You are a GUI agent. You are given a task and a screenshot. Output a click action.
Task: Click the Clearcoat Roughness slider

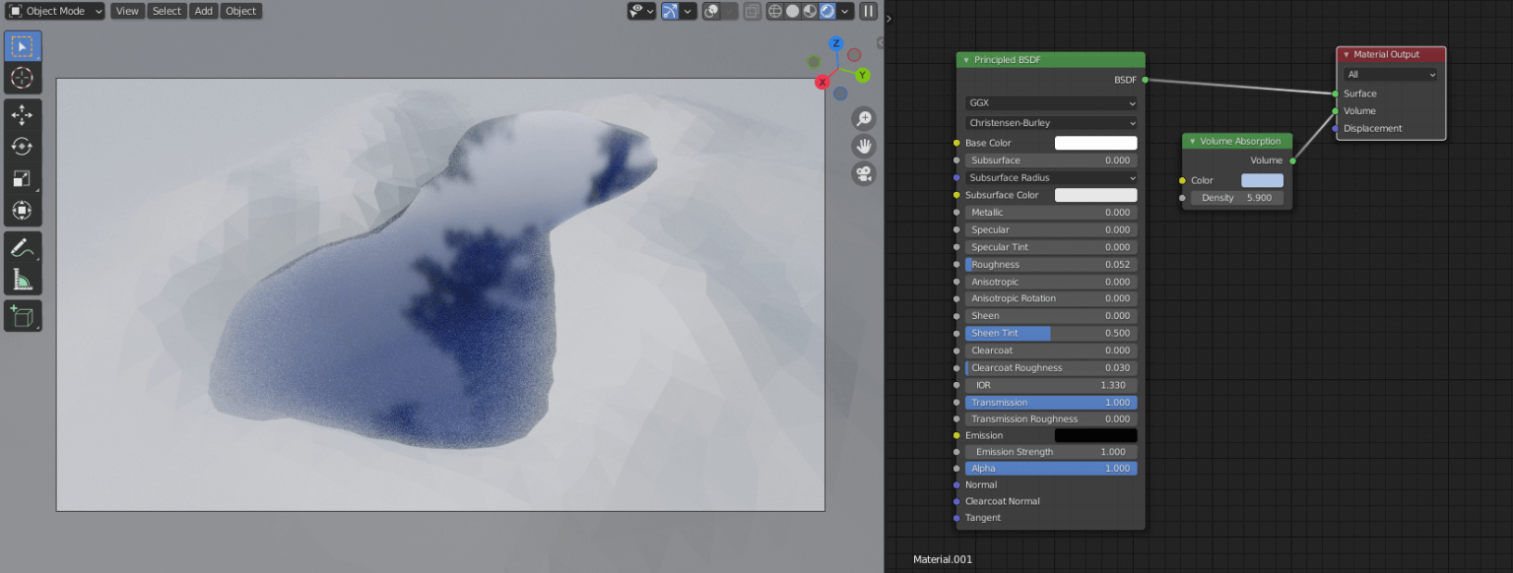coord(1051,368)
